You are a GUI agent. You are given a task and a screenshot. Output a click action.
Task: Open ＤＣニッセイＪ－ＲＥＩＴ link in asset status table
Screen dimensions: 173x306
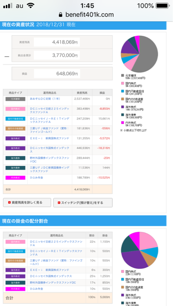(49, 120)
